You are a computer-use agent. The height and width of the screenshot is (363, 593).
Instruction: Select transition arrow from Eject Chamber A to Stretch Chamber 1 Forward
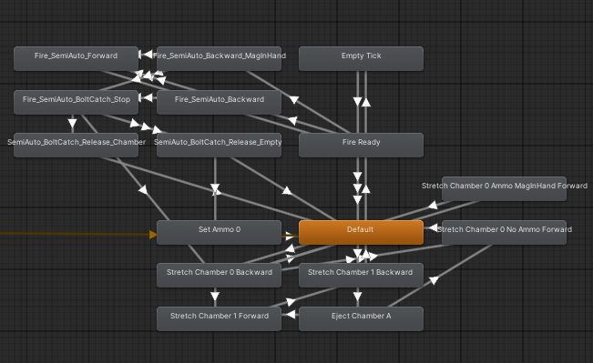tap(291, 314)
